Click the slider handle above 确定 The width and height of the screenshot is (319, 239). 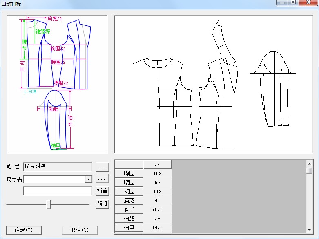48,204
